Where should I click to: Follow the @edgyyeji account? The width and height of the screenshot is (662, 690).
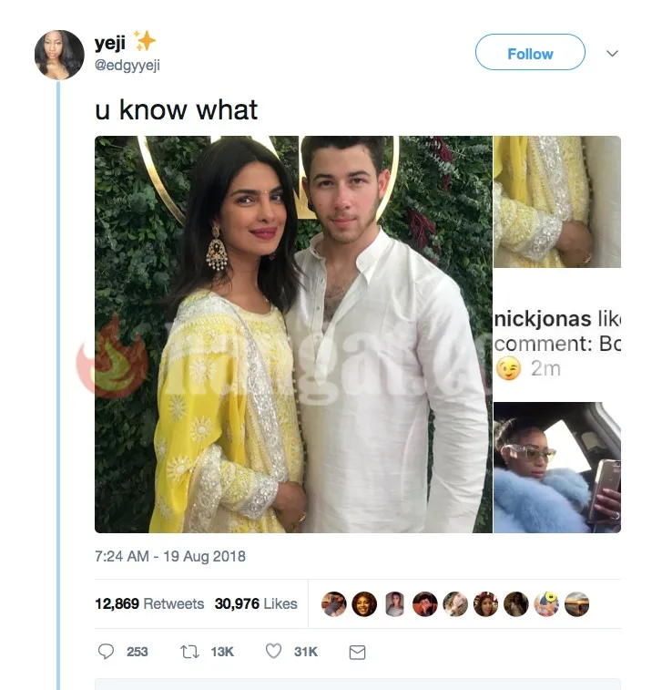pyautogui.click(x=530, y=52)
